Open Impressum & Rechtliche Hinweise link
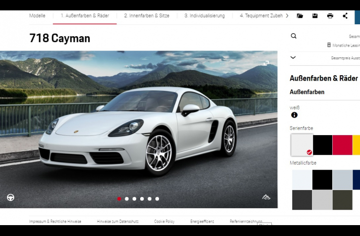The height and width of the screenshot is (236, 360). 55,221
